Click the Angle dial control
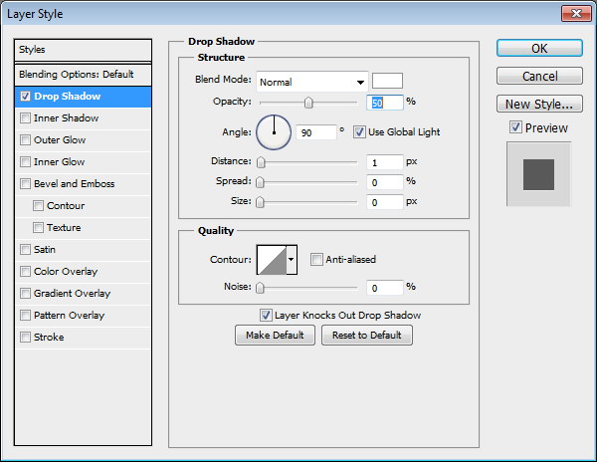 click(274, 131)
